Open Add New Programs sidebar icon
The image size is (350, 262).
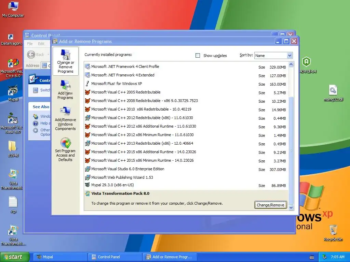(x=65, y=90)
